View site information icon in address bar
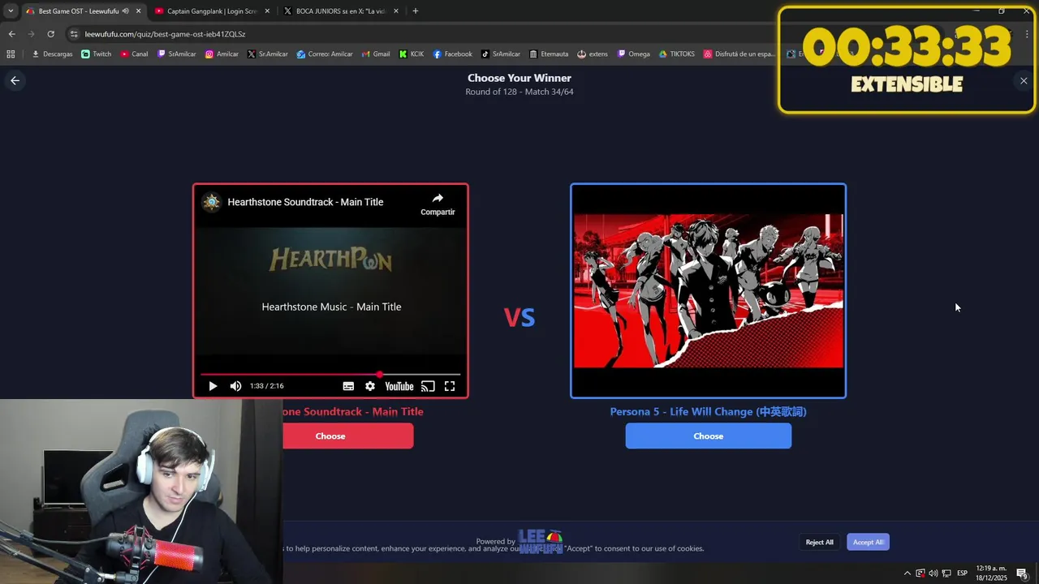 [74, 34]
